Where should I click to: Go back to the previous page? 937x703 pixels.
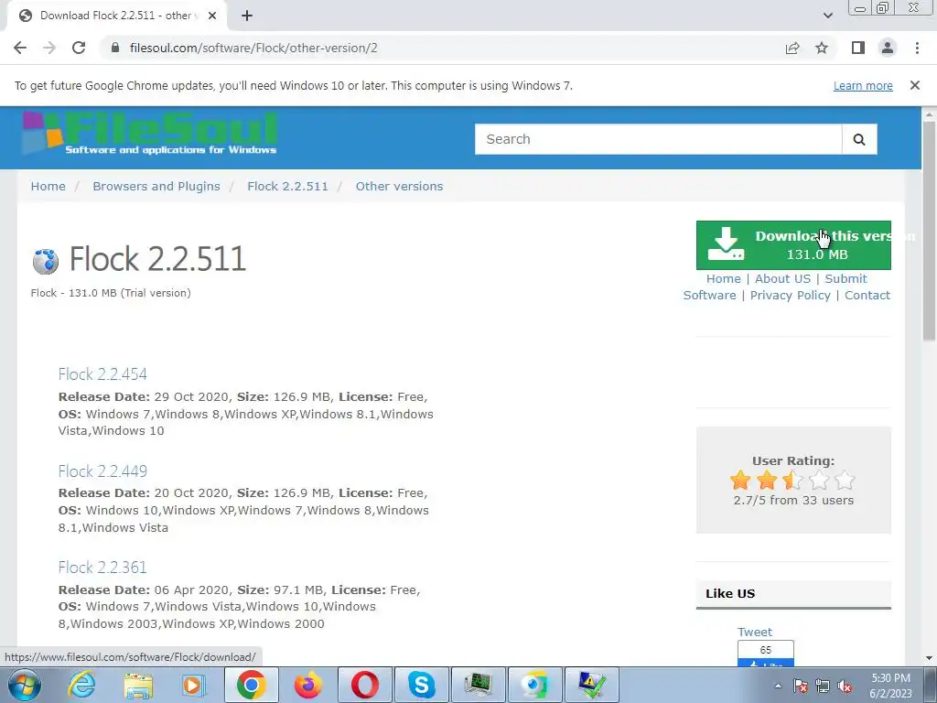pyautogui.click(x=20, y=48)
